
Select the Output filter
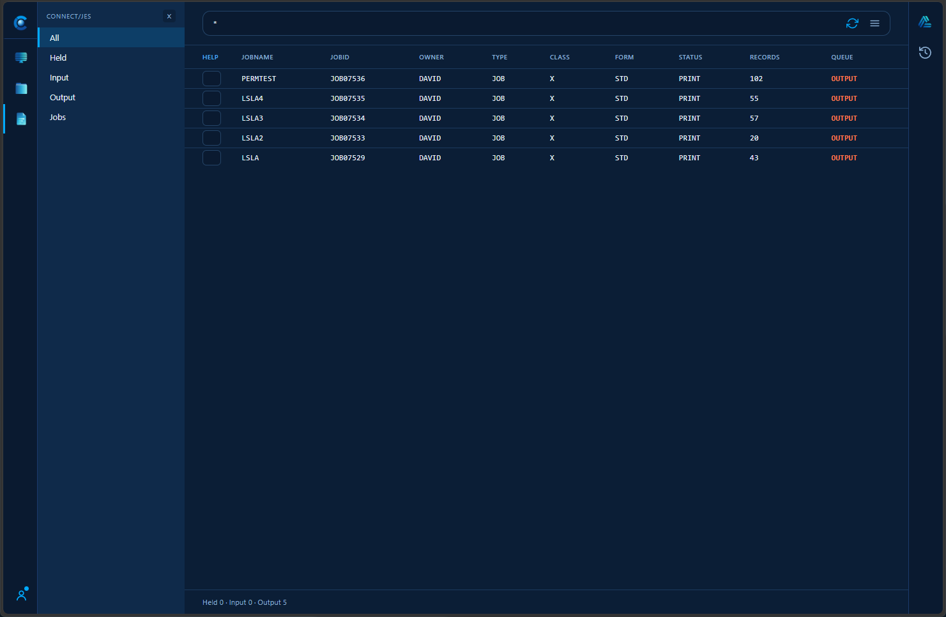click(x=111, y=97)
